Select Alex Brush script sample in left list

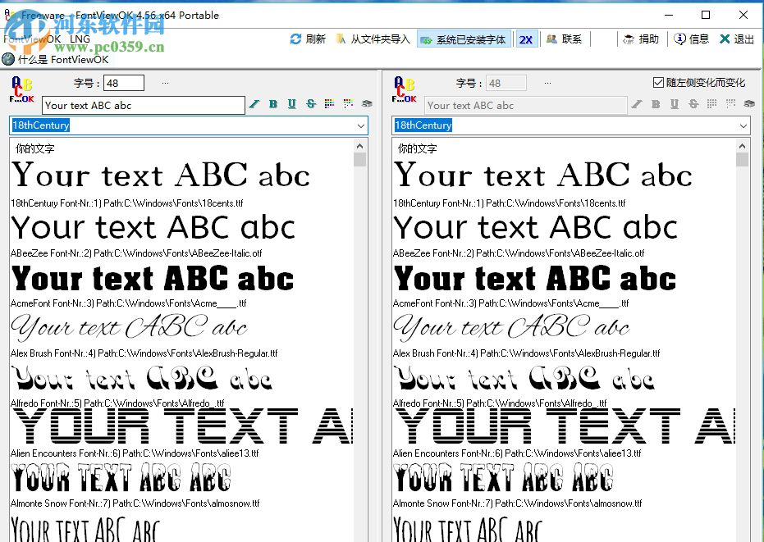[x=129, y=327]
